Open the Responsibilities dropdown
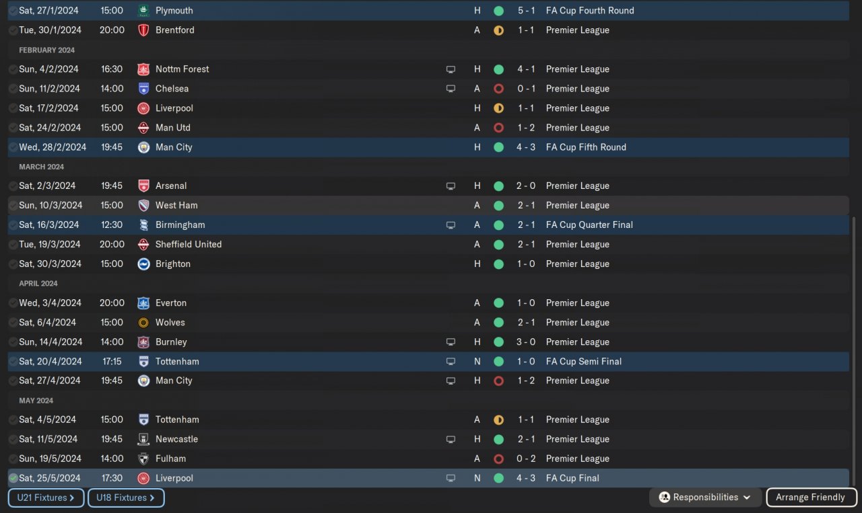Image resolution: width=862 pixels, height=513 pixels. click(x=704, y=498)
